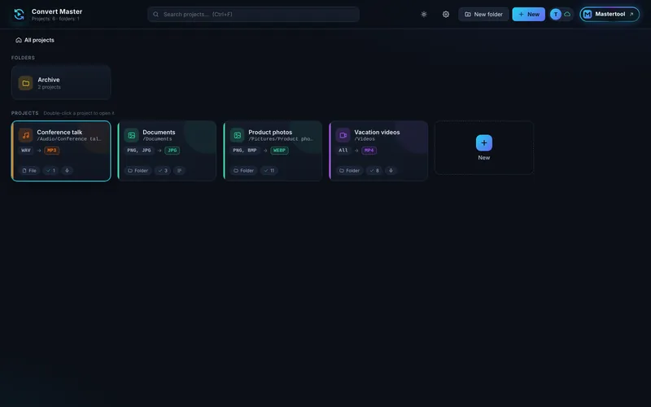This screenshot has width=651, height=407.
Task: Click the /Videos path text
Action: pyautogui.click(x=365, y=139)
